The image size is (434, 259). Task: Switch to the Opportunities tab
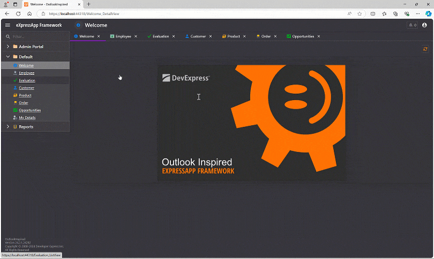click(x=303, y=36)
